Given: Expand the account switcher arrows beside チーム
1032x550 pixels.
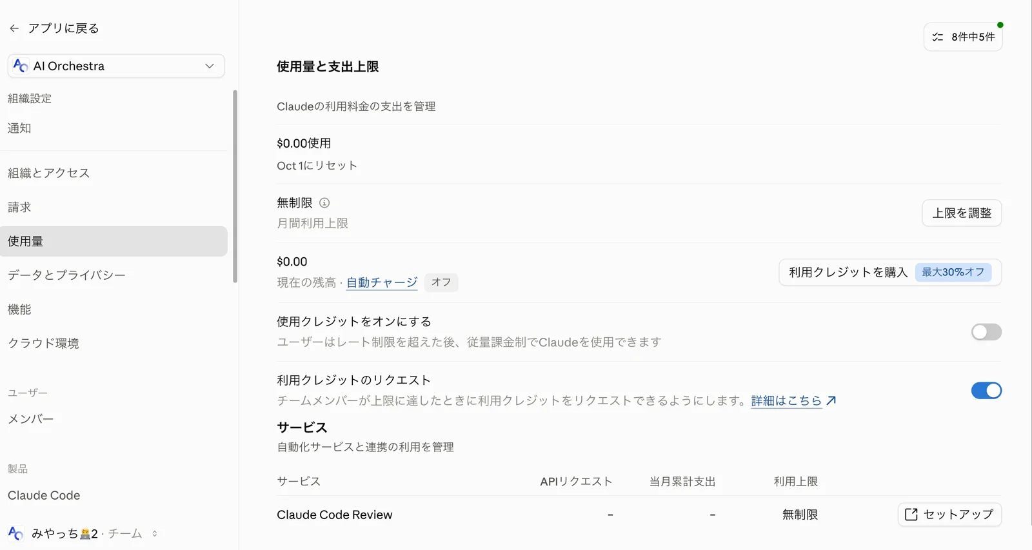Looking at the screenshot, I should (155, 533).
